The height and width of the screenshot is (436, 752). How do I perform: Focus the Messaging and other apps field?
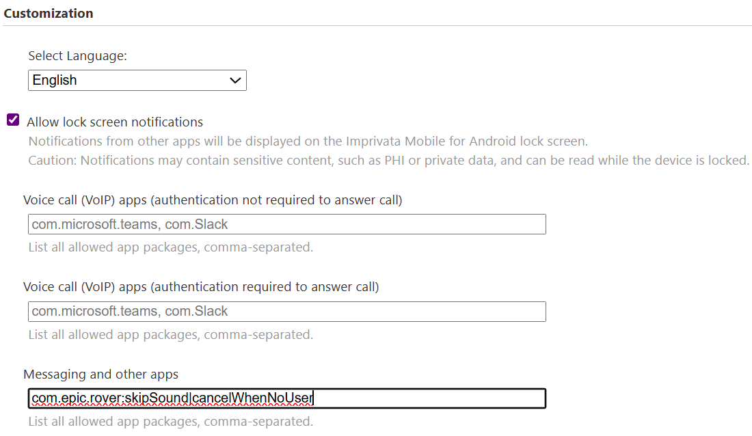[287, 398]
